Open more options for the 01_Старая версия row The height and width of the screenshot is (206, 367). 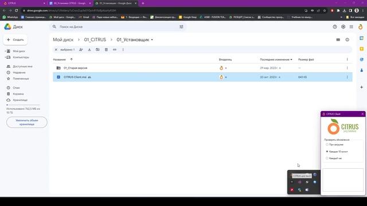[347, 68]
